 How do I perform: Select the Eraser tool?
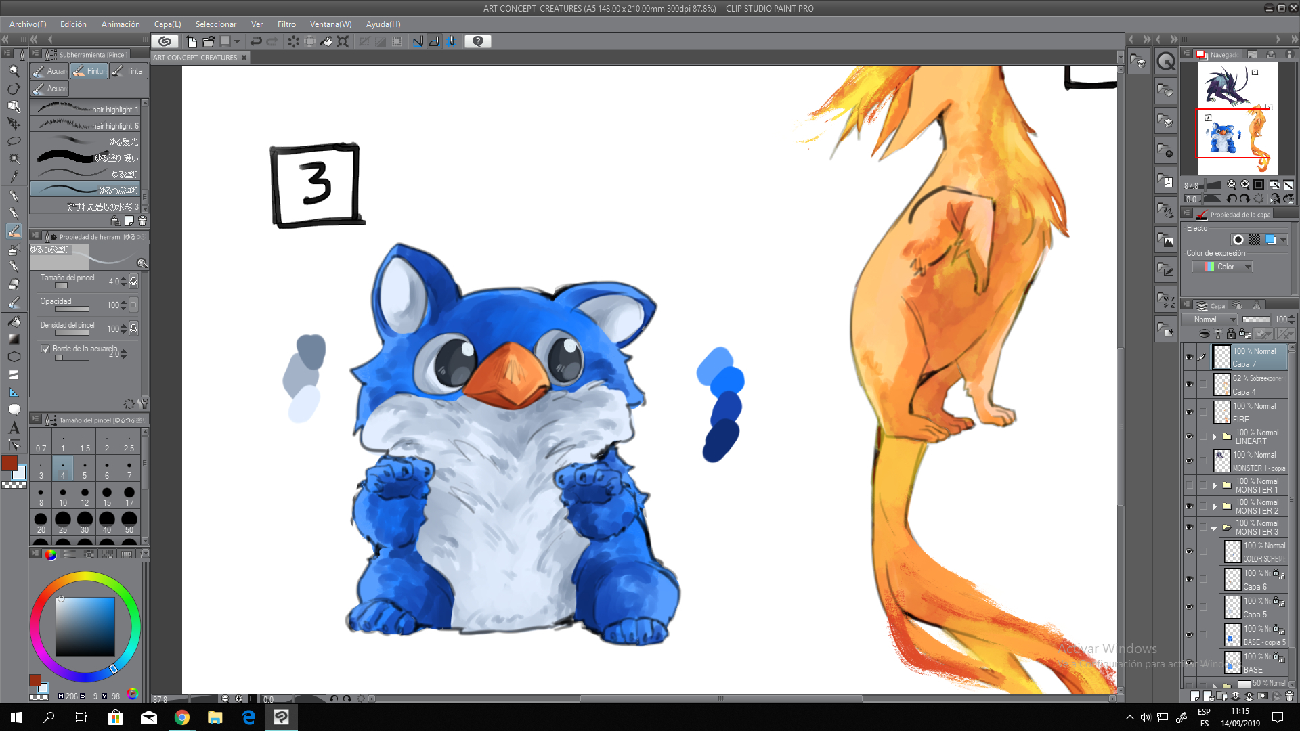(x=14, y=284)
